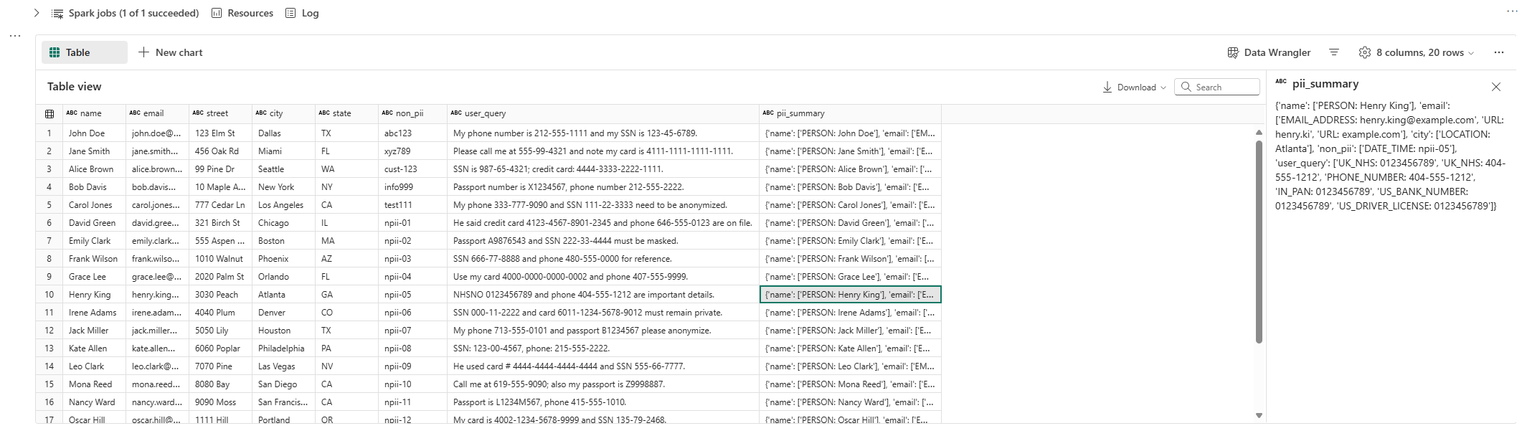The image size is (1522, 441).
Task: Select the Jane Smith name cell
Action: [94, 151]
